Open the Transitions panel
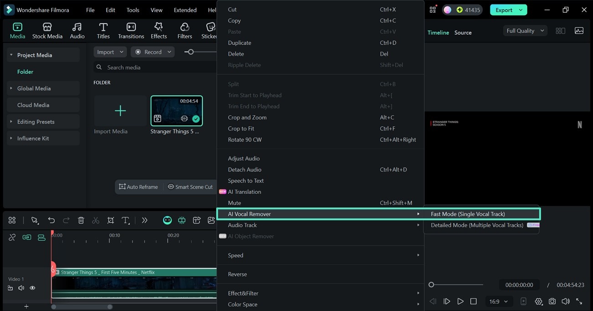The width and height of the screenshot is (593, 311). tap(131, 30)
